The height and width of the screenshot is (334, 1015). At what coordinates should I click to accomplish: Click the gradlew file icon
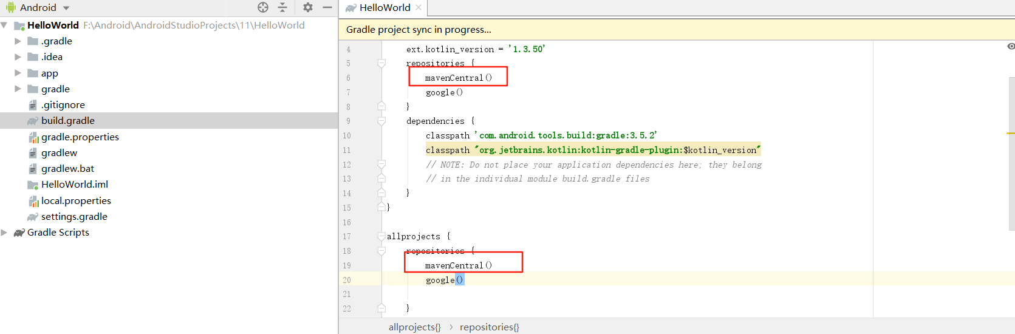(x=33, y=153)
